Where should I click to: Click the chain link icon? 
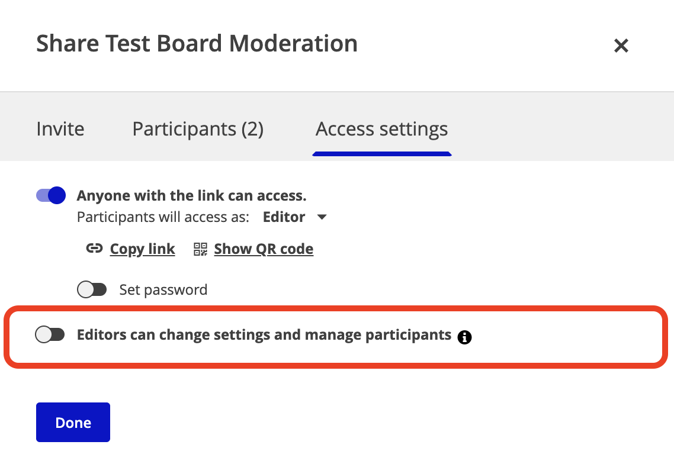pyautogui.click(x=94, y=249)
